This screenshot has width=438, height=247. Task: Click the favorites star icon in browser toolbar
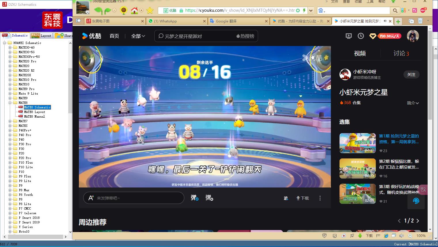[x=150, y=11]
